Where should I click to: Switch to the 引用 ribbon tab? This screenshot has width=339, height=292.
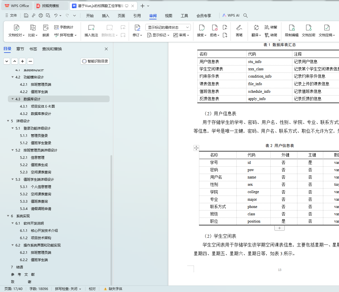coord(137,15)
